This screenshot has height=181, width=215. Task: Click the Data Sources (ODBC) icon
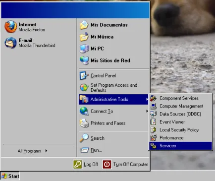click(153, 114)
